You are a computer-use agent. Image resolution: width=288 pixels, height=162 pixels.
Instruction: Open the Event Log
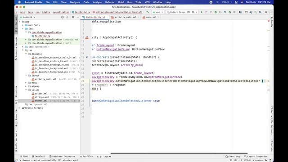(233, 157)
